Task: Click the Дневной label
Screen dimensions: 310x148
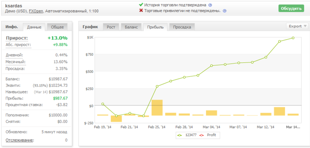Action: tap(14, 55)
